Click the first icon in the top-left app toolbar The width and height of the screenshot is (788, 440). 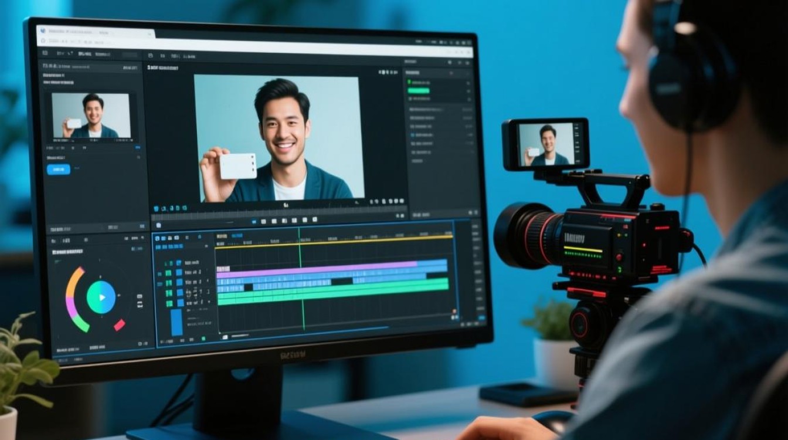pyautogui.click(x=45, y=53)
